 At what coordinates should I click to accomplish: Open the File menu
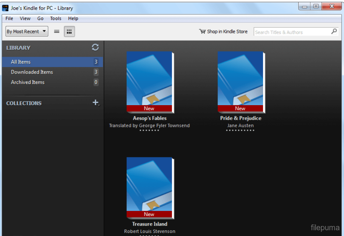(9, 18)
